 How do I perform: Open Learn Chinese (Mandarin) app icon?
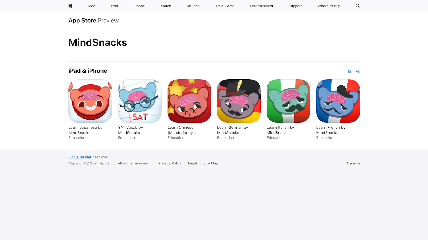click(189, 101)
